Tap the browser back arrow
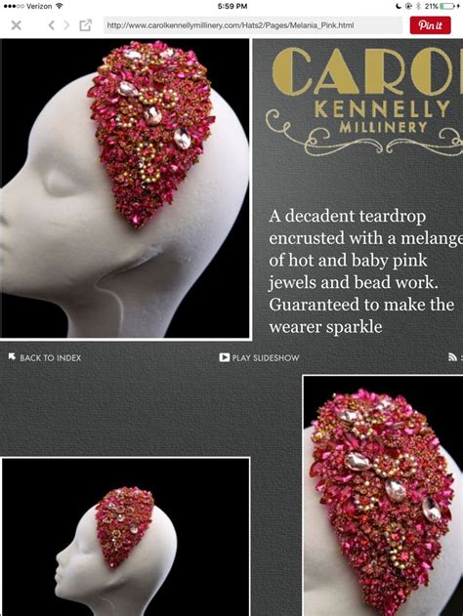The image size is (463, 616). [51, 25]
